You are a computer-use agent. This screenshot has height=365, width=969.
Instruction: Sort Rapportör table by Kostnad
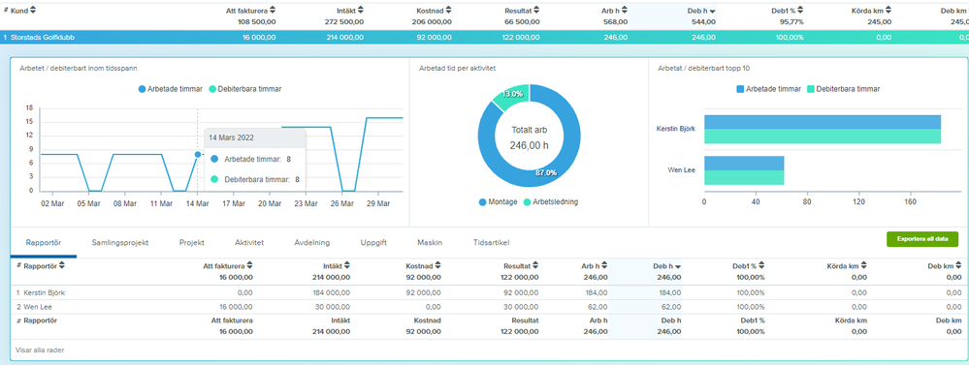(x=423, y=265)
